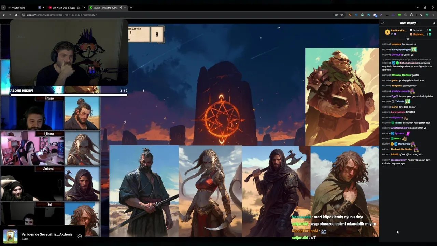This screenshot has height=246, width=437.
Task: Click the video player streamer webcam area
Action: (69, 53)
